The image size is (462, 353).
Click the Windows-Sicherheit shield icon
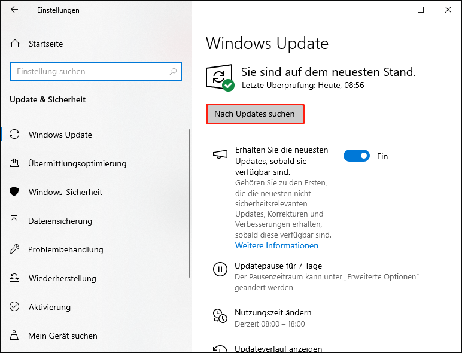click(x=14, y=191)
